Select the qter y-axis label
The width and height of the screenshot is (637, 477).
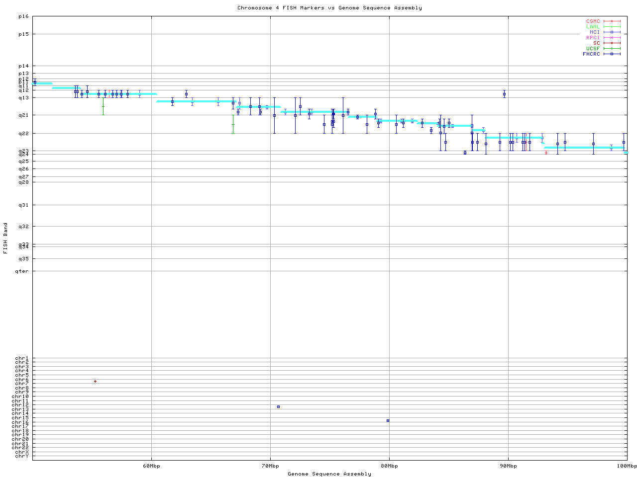tap(22, 271)
